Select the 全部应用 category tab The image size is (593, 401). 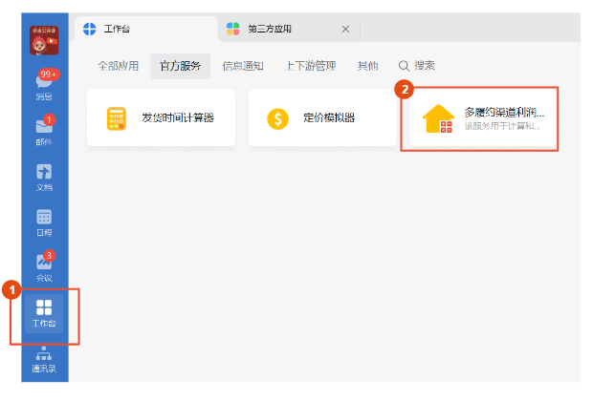118,66
